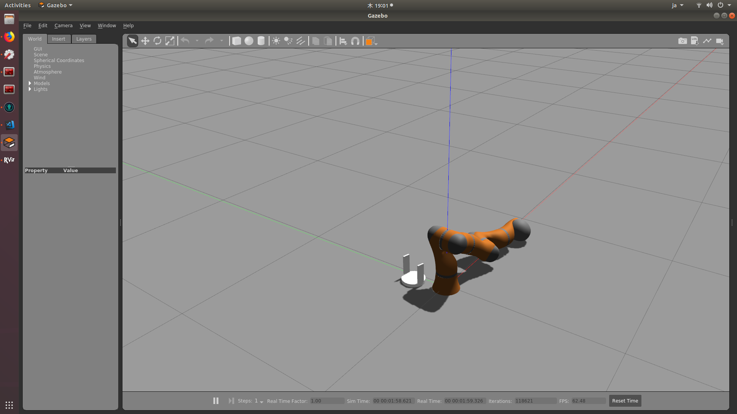Screen dimensions: 737x414
Task: Click the copy icon in toolbar
Action: [316, 41]
